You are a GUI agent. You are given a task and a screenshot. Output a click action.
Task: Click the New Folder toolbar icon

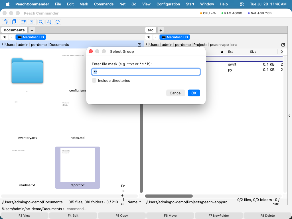(23, 22)
